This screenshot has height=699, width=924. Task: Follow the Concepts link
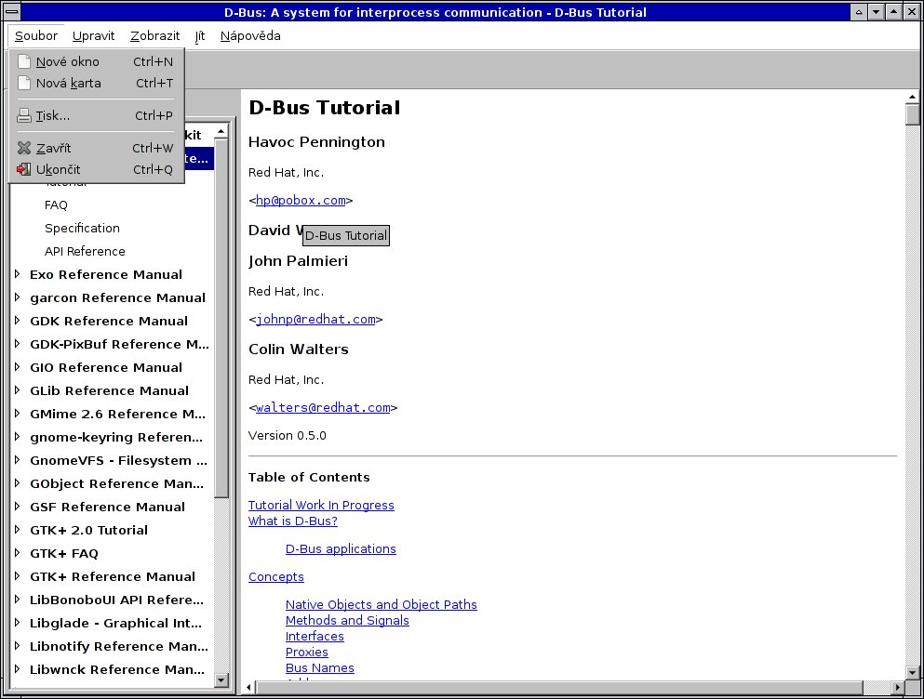[x=276, y=577]
